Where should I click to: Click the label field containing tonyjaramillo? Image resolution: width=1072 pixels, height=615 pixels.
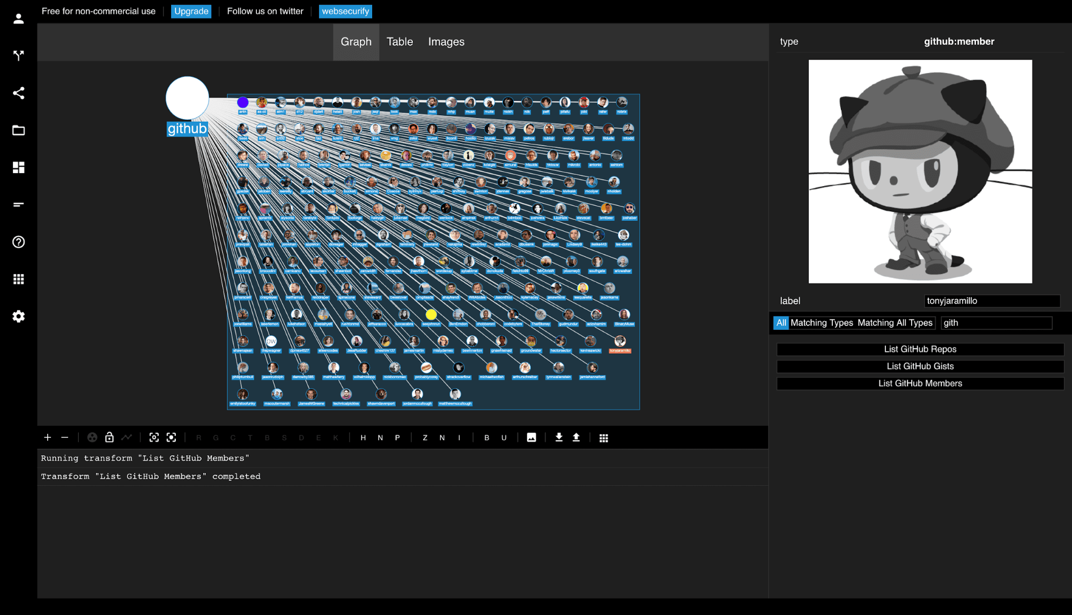[x=992, y=301]
